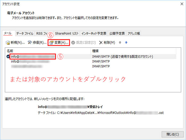Switch to SharePoint リスト tab
The image size is (186, 140).
[67, 34]
